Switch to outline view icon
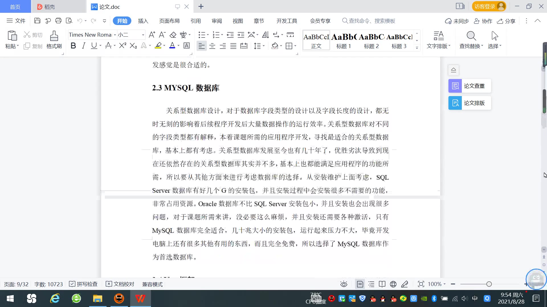The width and height of the screenshot is (547, 307). point(371,284)
